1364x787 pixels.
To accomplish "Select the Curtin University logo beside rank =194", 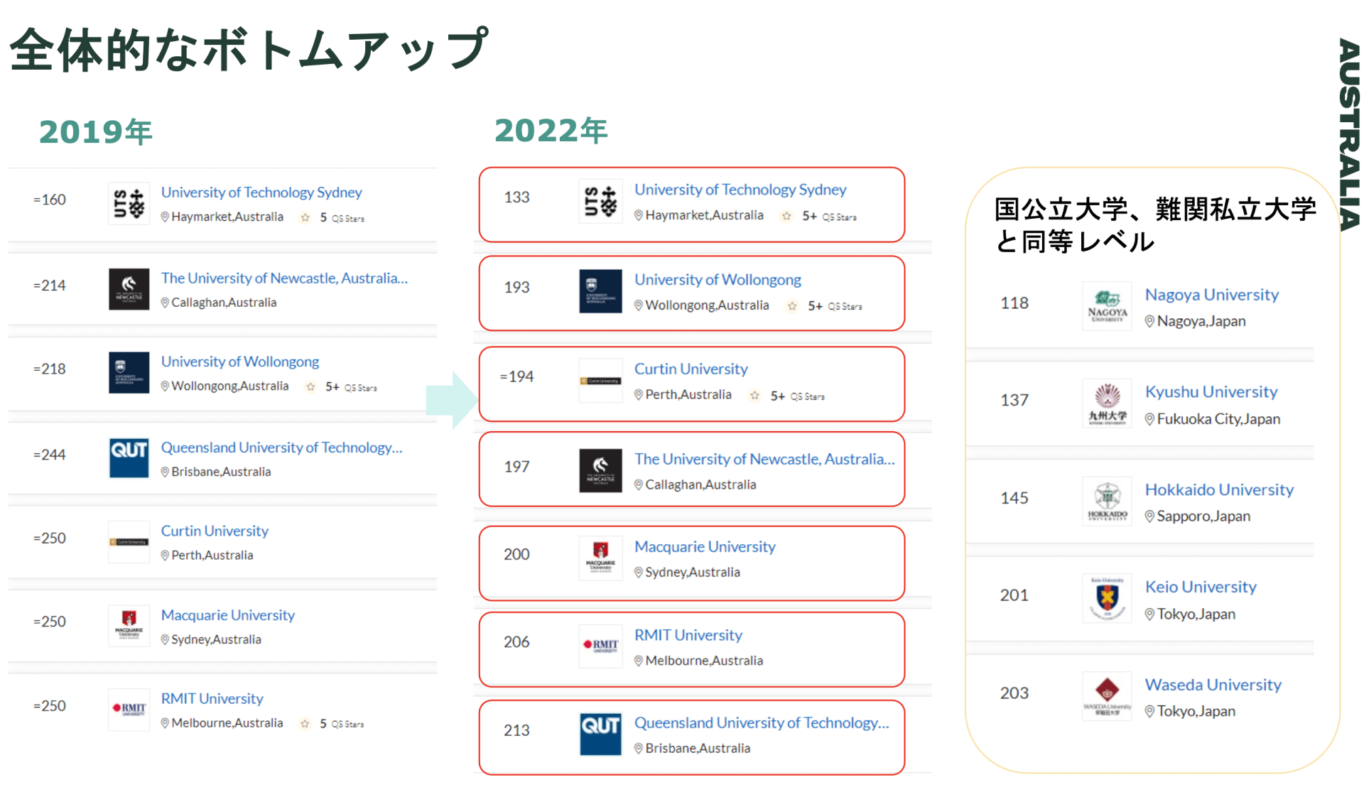I will (x=600, y=380).
